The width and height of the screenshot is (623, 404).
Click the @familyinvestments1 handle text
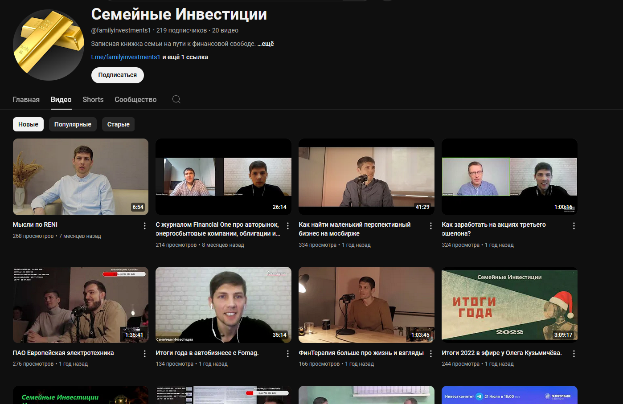[121, 30]
